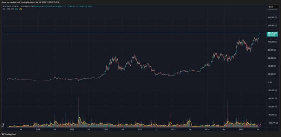Click the 2023 label on time axis
The image size is (281, 137).
coord(174,129)
